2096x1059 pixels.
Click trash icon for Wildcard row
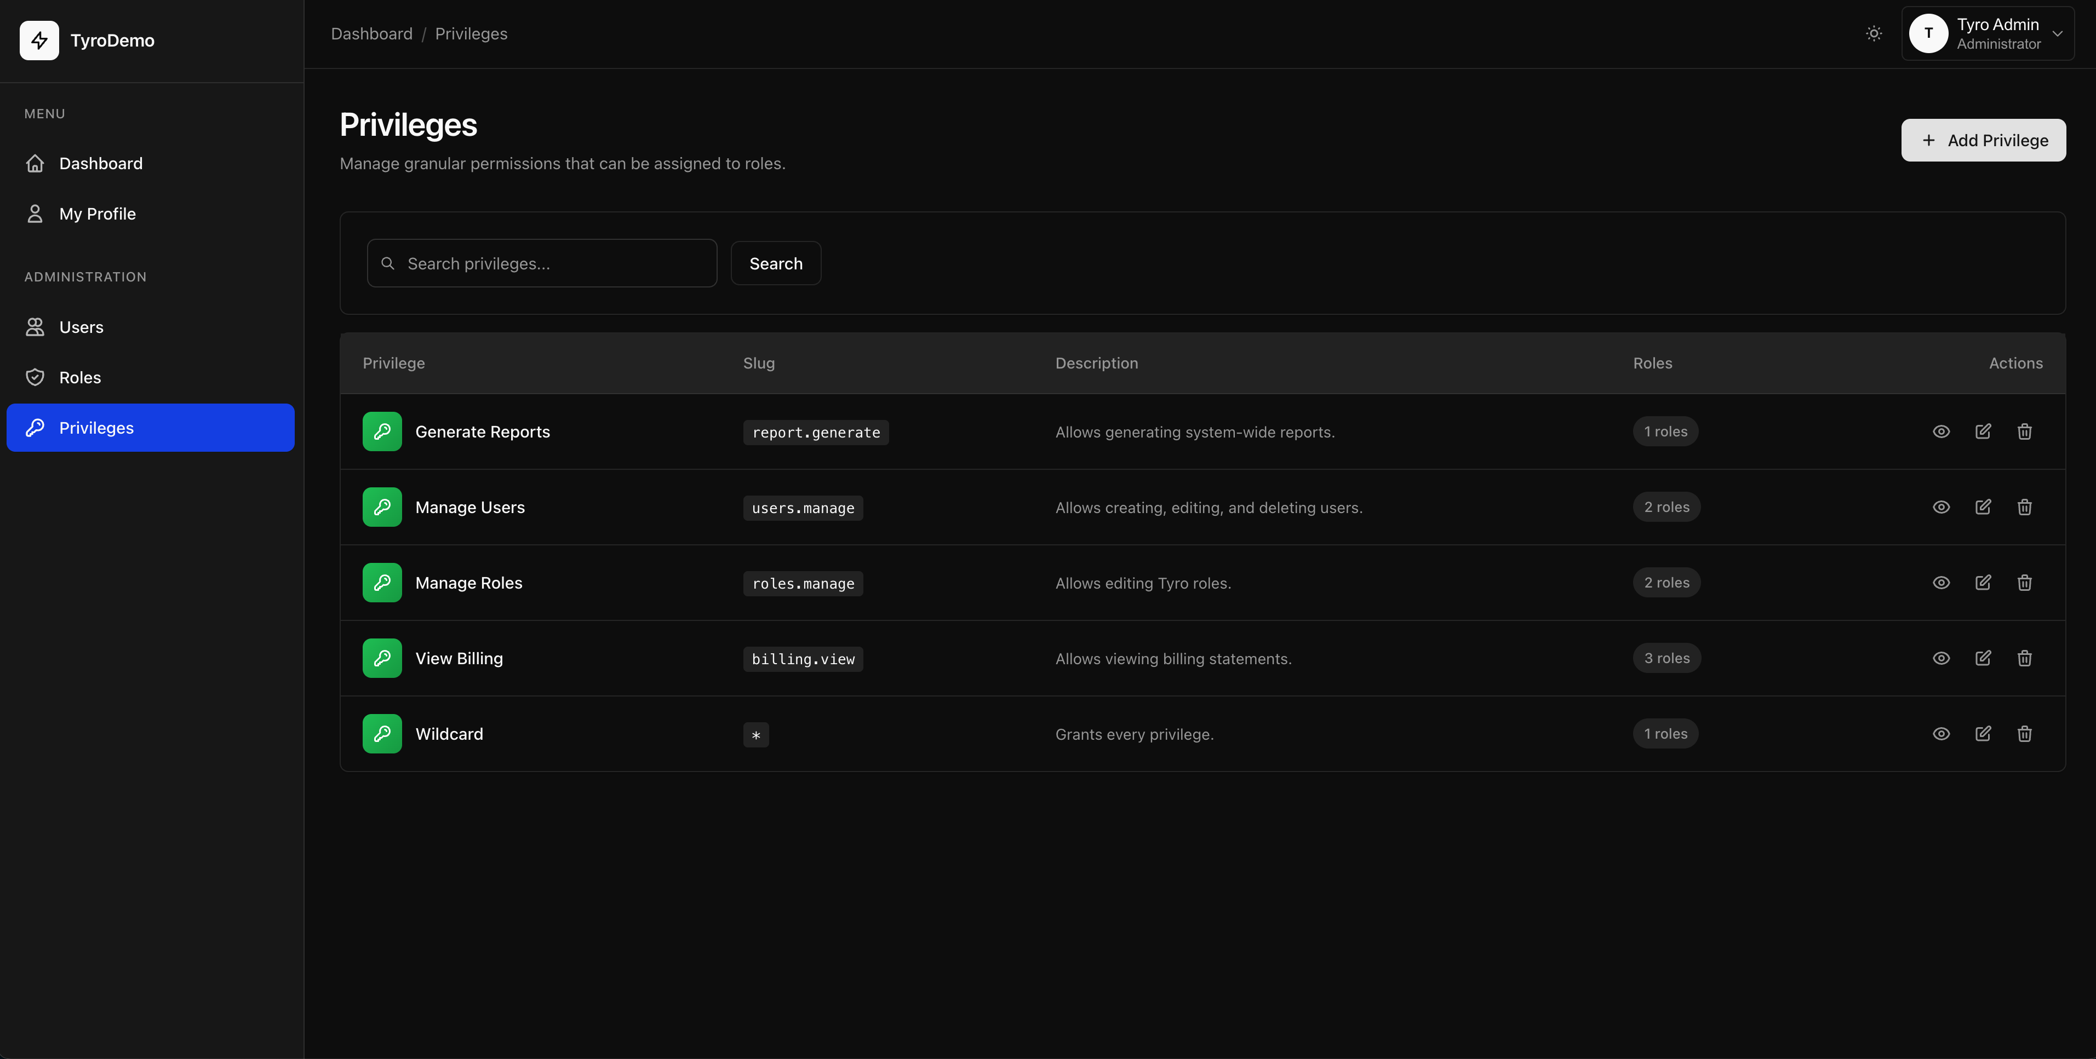(x=2024, y=734)
